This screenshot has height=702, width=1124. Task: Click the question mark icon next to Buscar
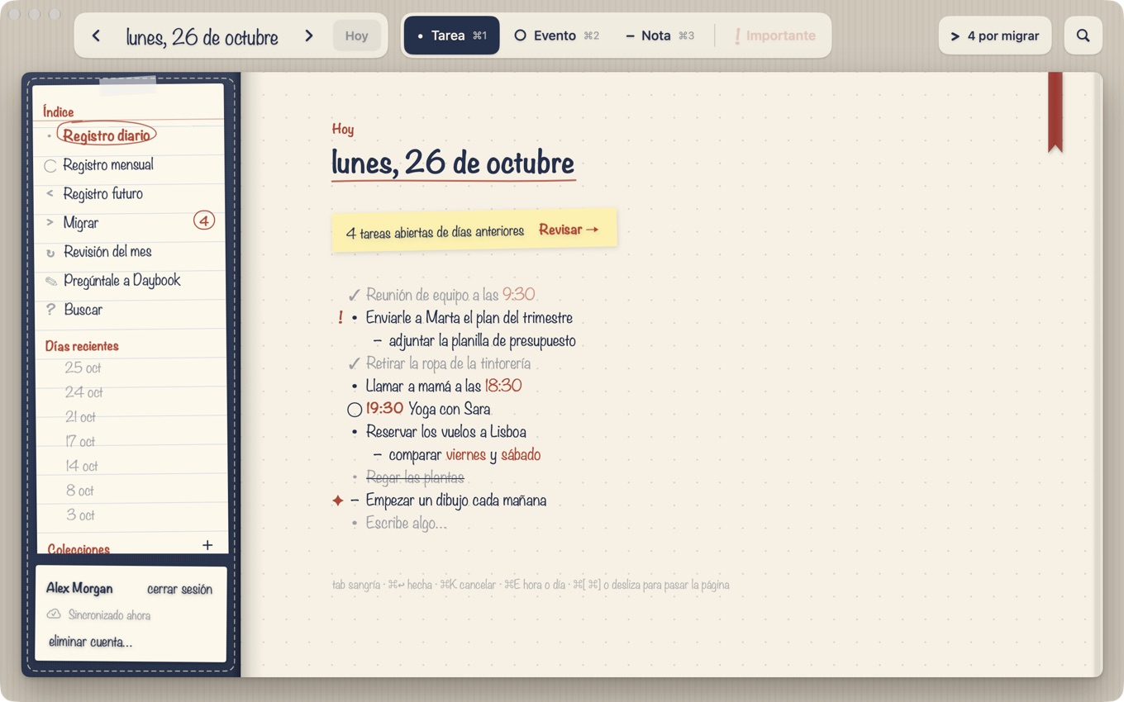[x=50, y=310]
